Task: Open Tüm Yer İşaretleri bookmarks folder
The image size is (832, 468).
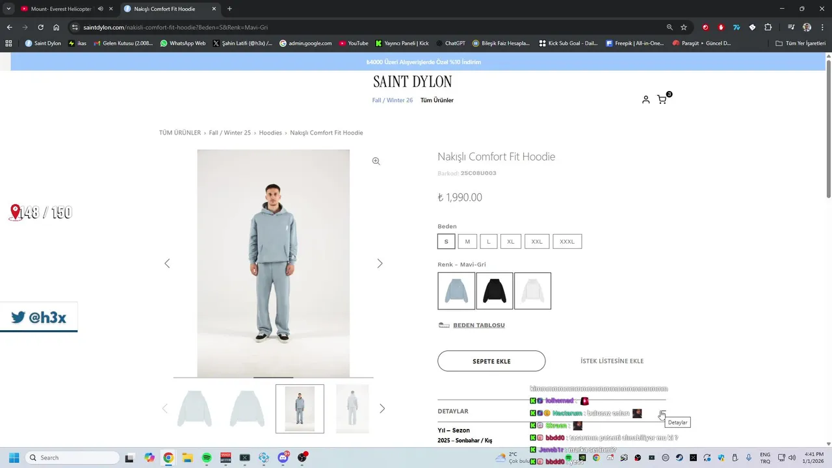Action: coord(800,44)
